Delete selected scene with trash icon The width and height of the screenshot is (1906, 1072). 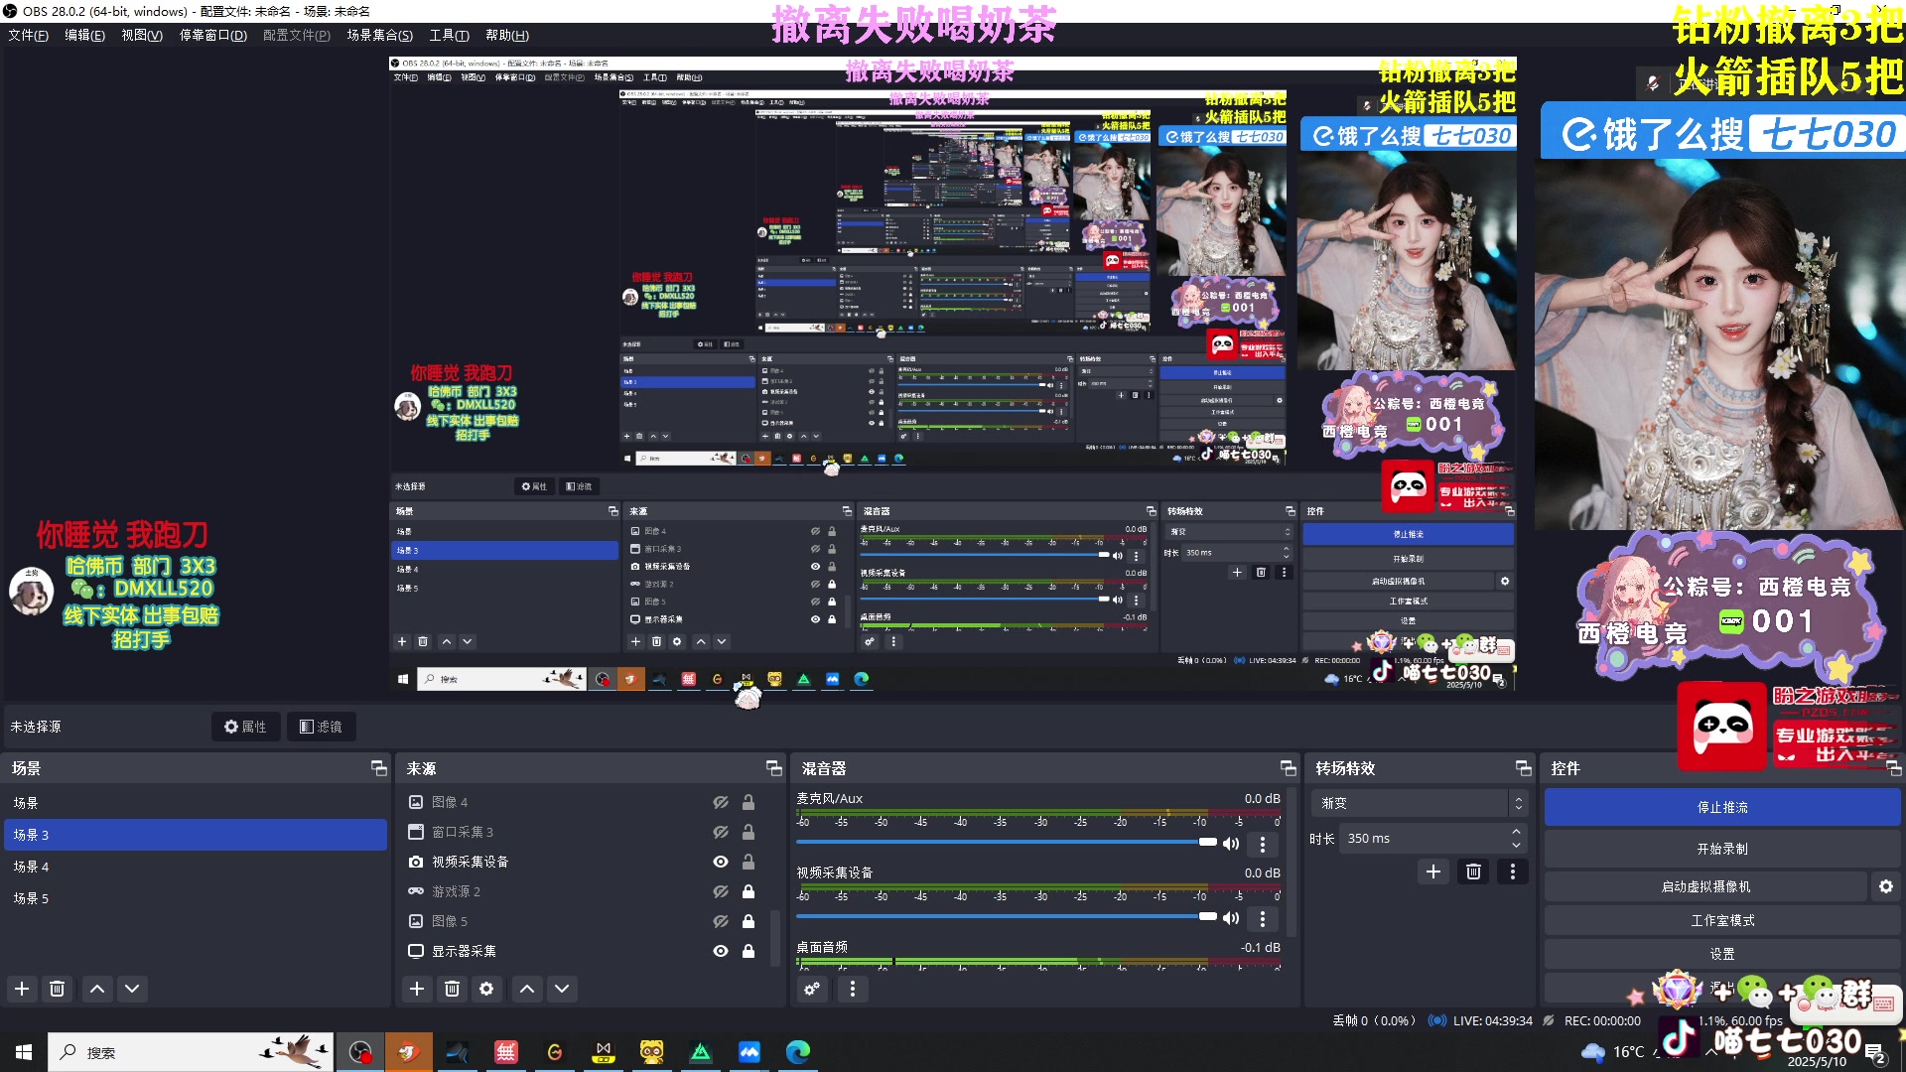[58, 989]
